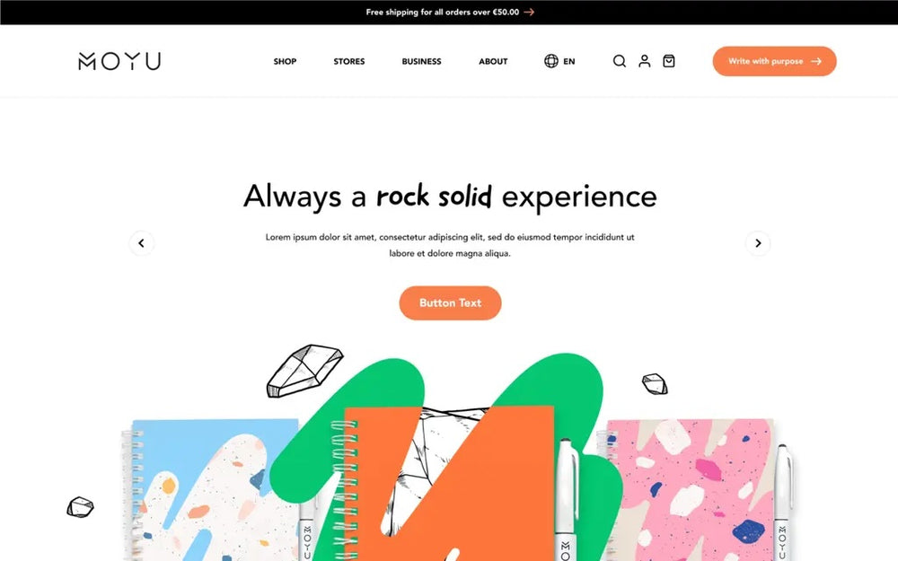Open the ABOUT menu item
This screenshot has width=898, height=561.
coord(493,61)
